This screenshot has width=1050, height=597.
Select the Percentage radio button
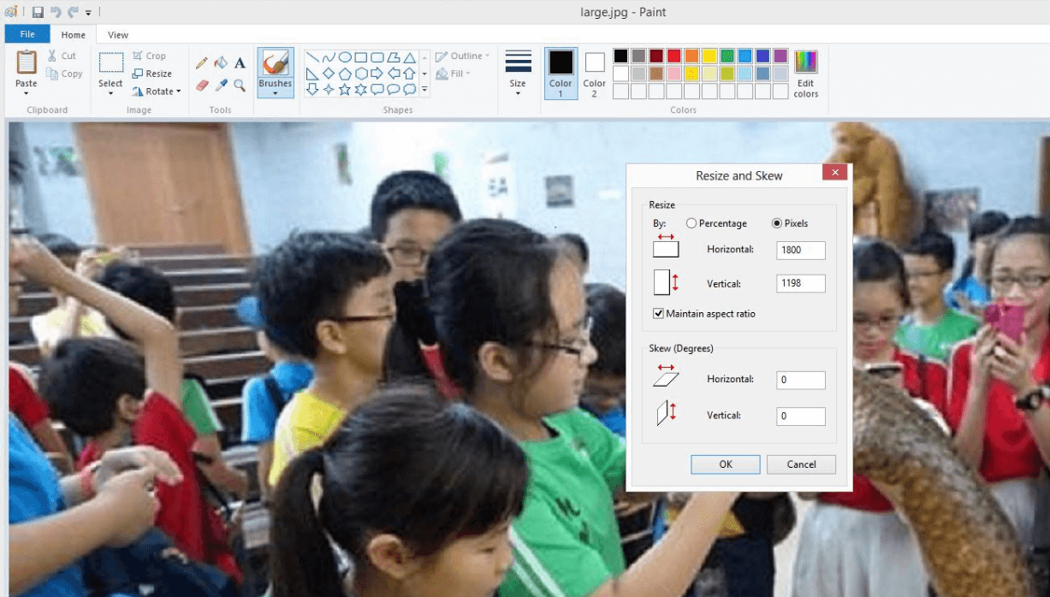coord(691,223)
